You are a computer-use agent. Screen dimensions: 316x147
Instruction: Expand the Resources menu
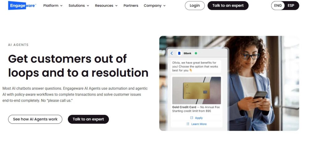pos(106,6)
